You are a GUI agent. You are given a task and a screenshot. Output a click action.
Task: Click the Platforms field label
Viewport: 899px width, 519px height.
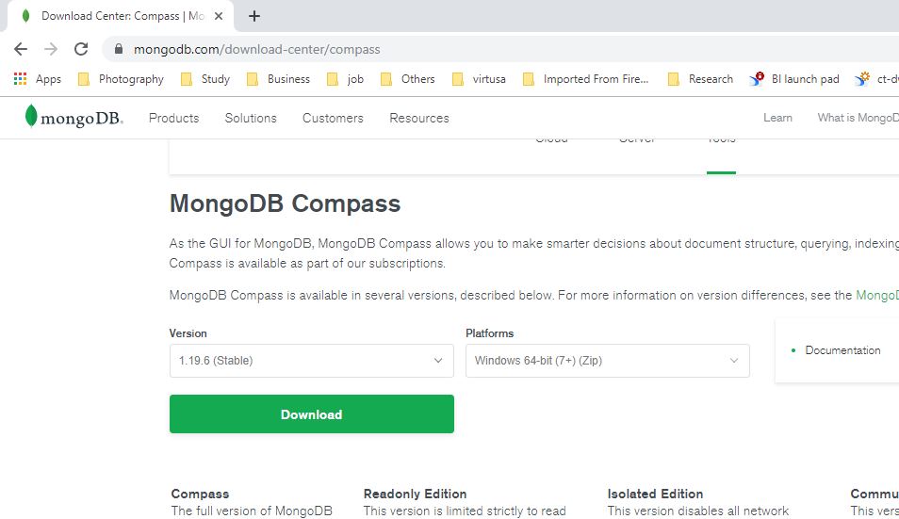tap(490, 333)
